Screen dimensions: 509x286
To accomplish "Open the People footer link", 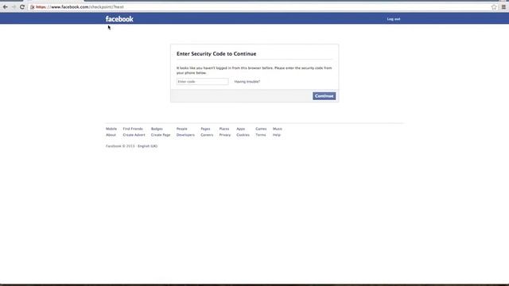I will (182, 129).
